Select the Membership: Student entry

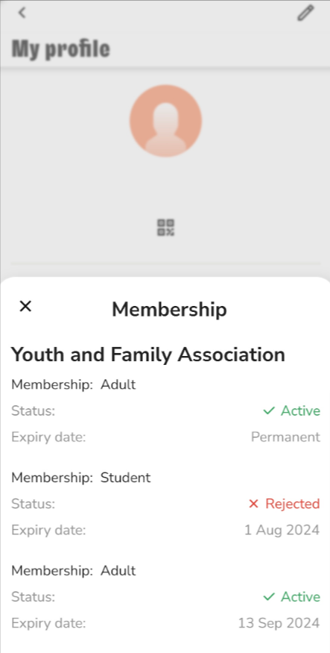click(81, 478)
